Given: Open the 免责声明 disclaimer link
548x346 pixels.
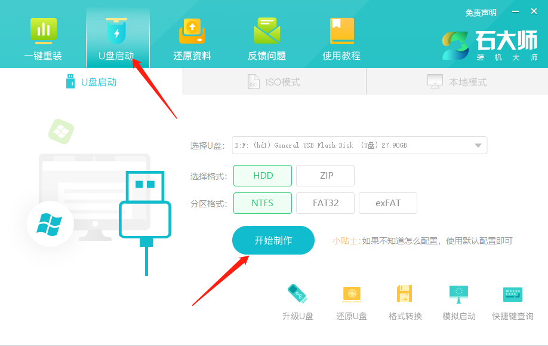Looking at the screenshot, I should coord(482,11).
